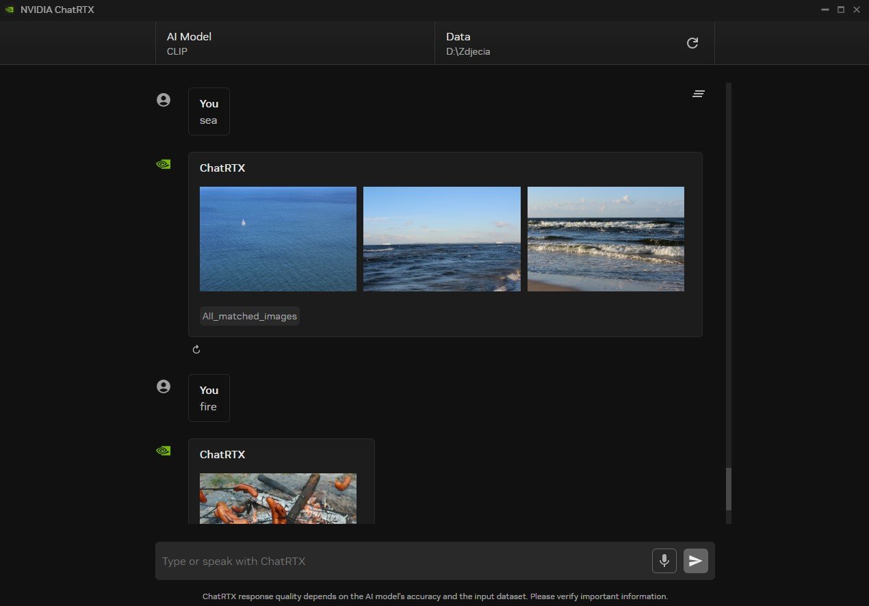The image size is (869, 606).
Task: Regenerate the sea image results with the reload icon
Action: coord(196,349)
